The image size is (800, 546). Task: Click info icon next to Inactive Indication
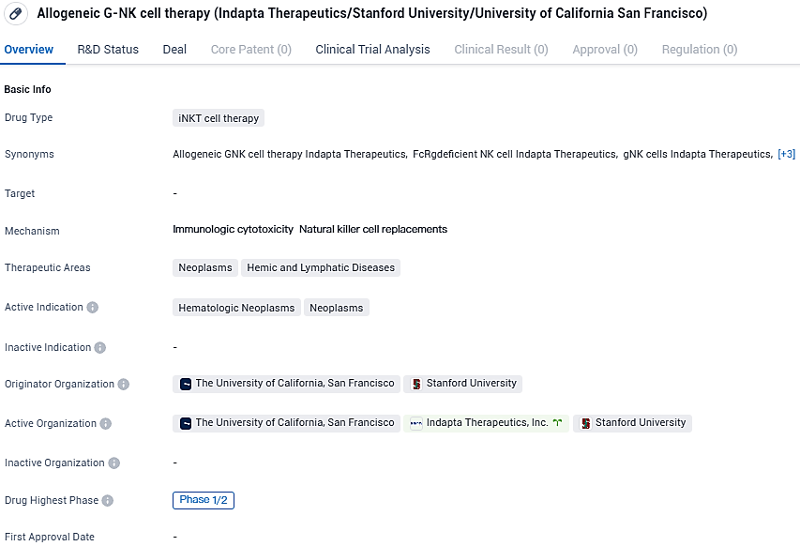pos(100,348)
